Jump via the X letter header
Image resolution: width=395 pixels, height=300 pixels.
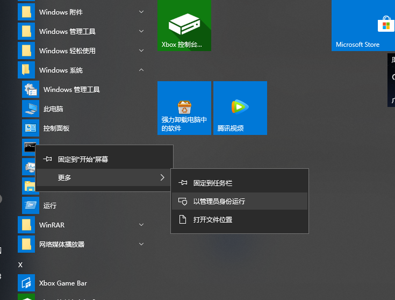20,265
